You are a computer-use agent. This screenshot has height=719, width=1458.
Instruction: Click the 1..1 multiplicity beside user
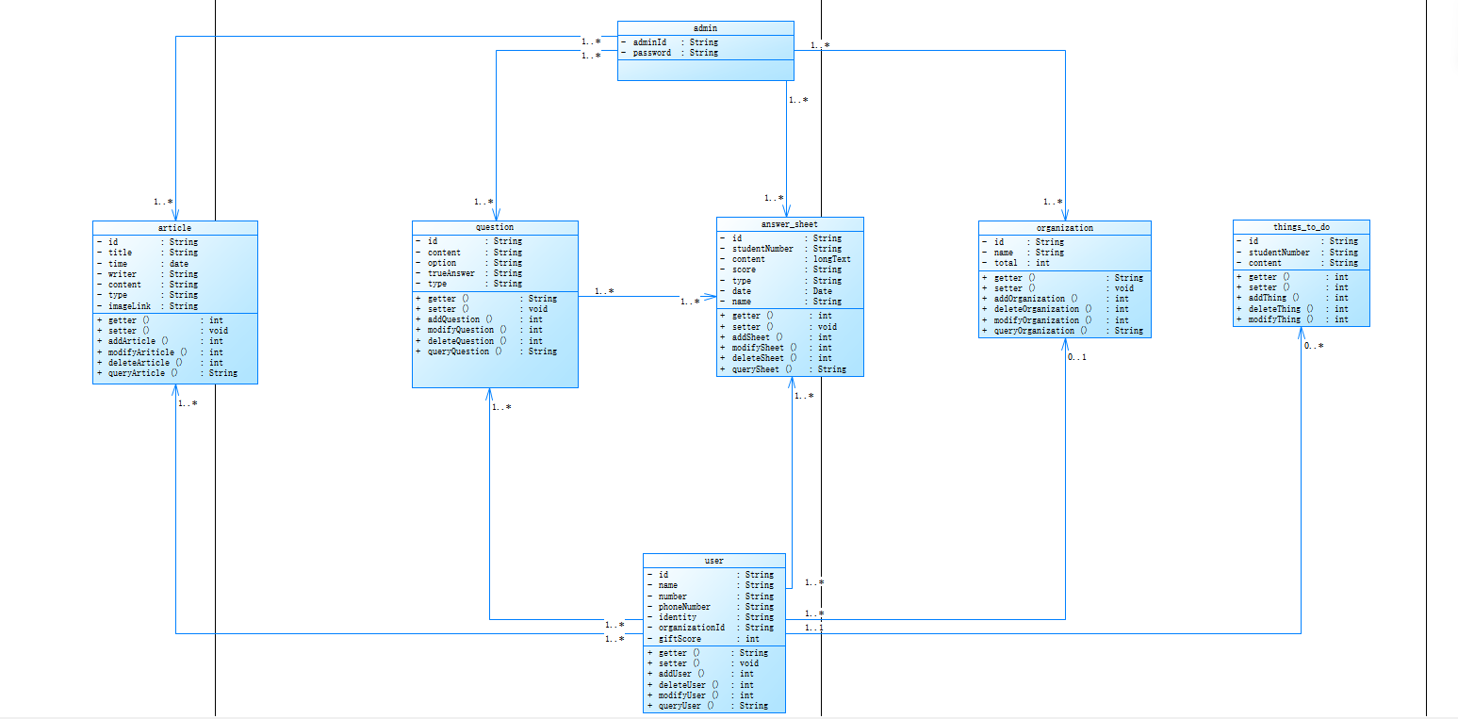pyautogui.click(x=814, y=628)
